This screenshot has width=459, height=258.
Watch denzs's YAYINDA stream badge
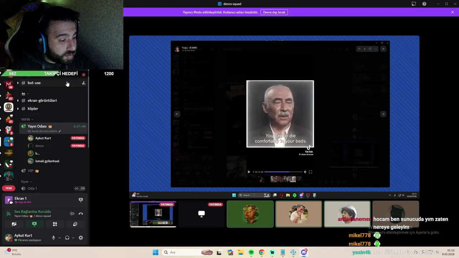pyautogui.click(x=78, y=146)
